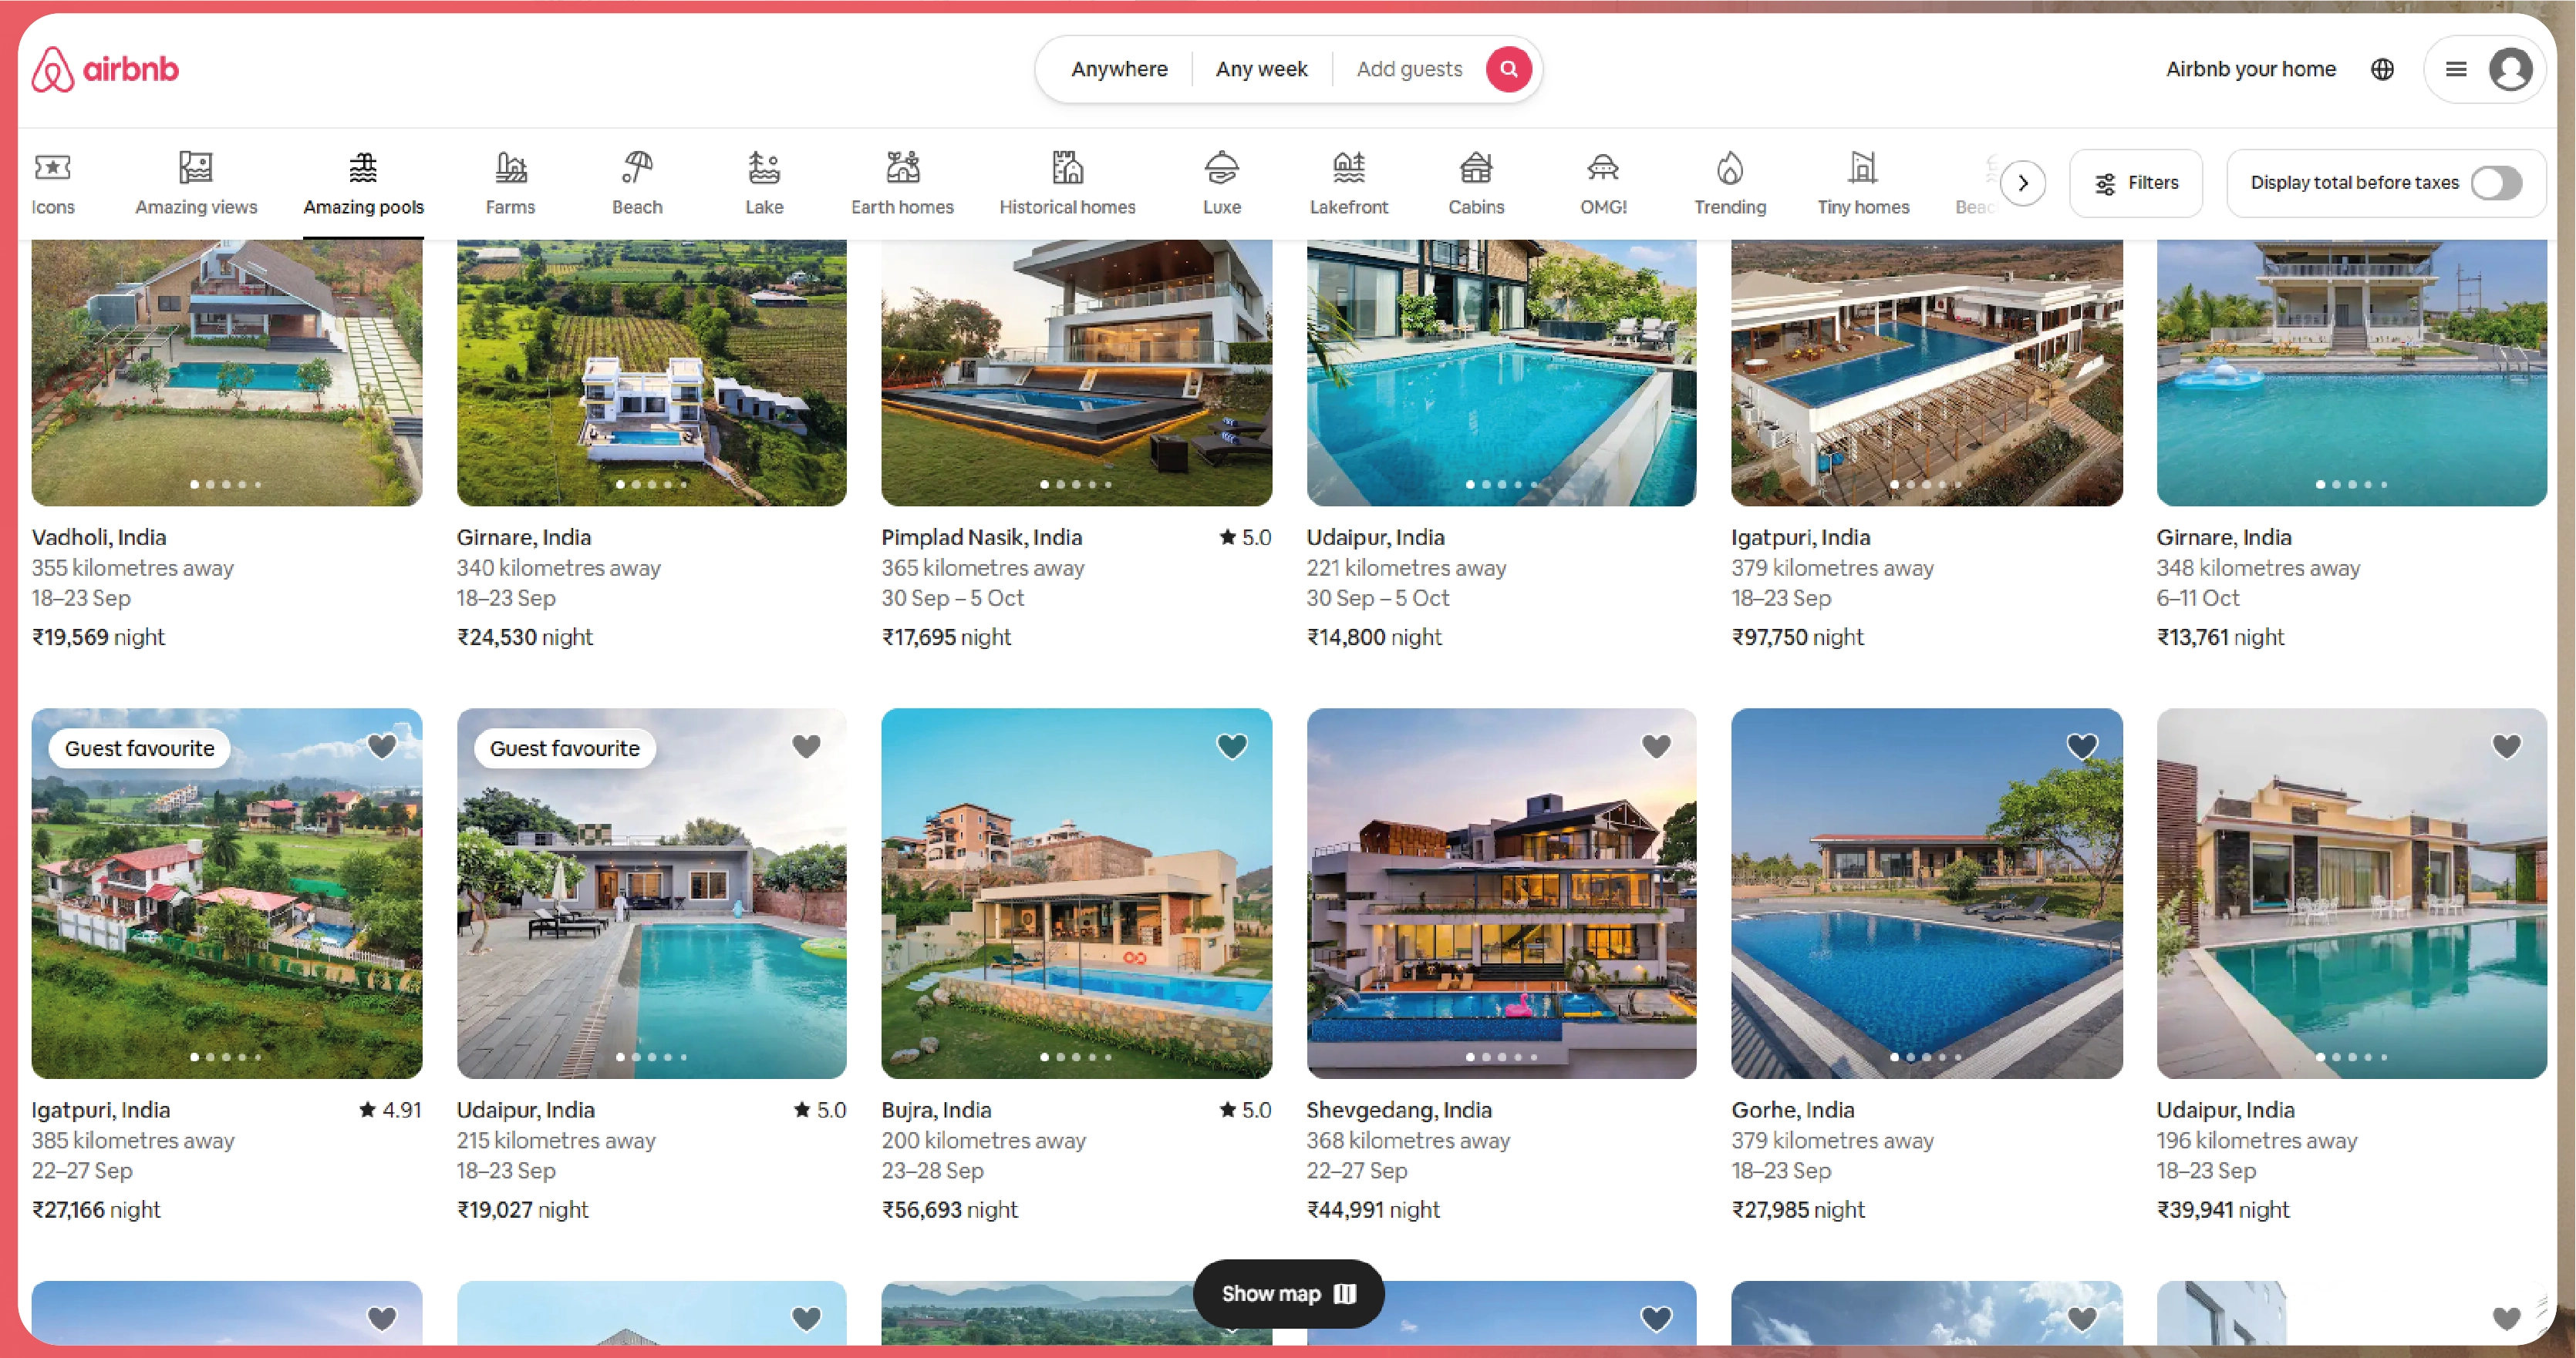2576x1358 pixels.
Task: Favourite the Bujra listing heart
Action: coord(1231,745)
